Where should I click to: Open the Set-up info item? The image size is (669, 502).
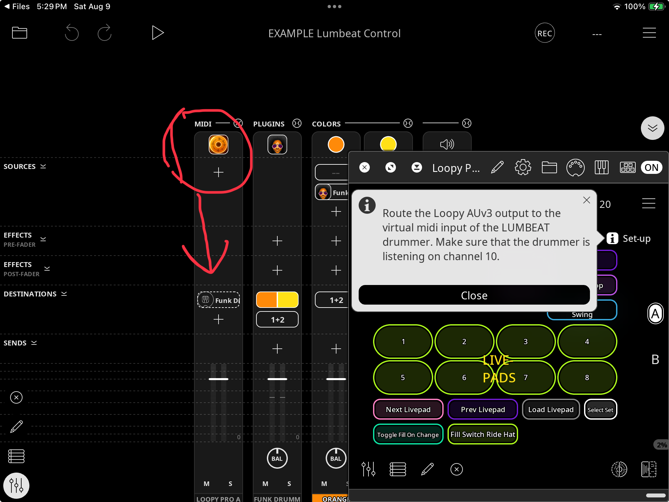coord(628,239)
